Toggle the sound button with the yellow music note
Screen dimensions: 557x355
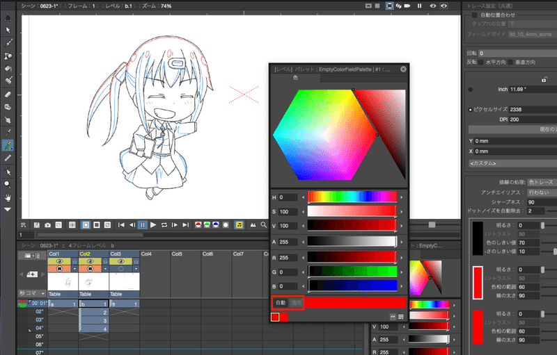[x=240, y=225]
